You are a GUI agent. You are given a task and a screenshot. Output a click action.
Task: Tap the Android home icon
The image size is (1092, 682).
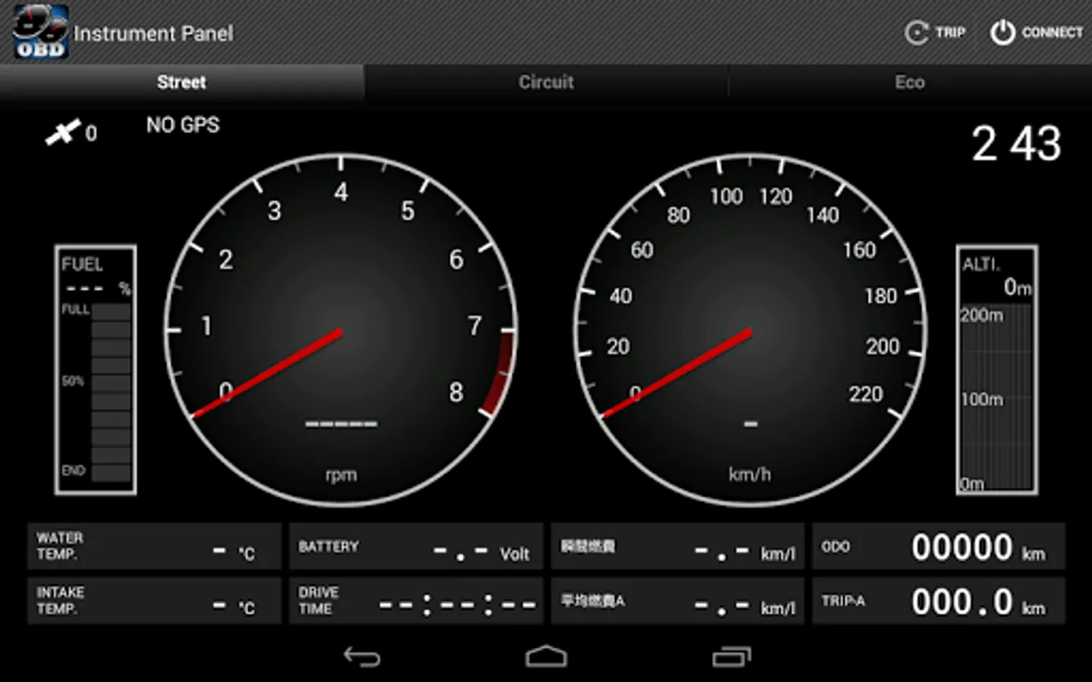546,656
